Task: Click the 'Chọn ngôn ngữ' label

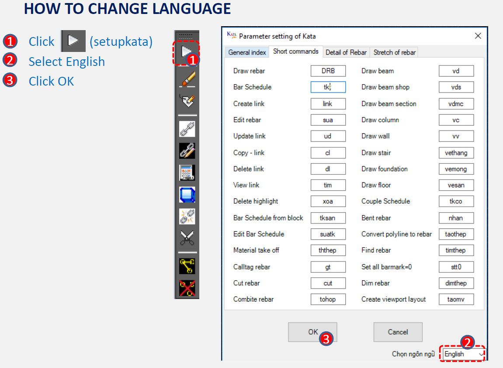Action: pyautogui.click(x=413, y=354)
